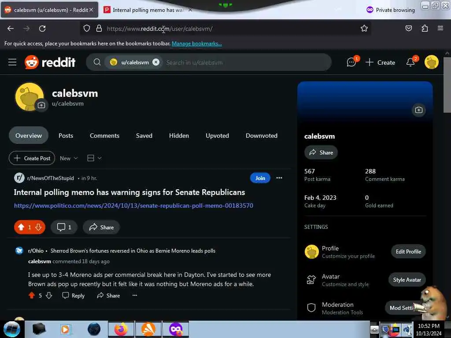This screenshot has width=451, height=338.
Task: Reply to the Moreno ads comment
Action: 74,295
